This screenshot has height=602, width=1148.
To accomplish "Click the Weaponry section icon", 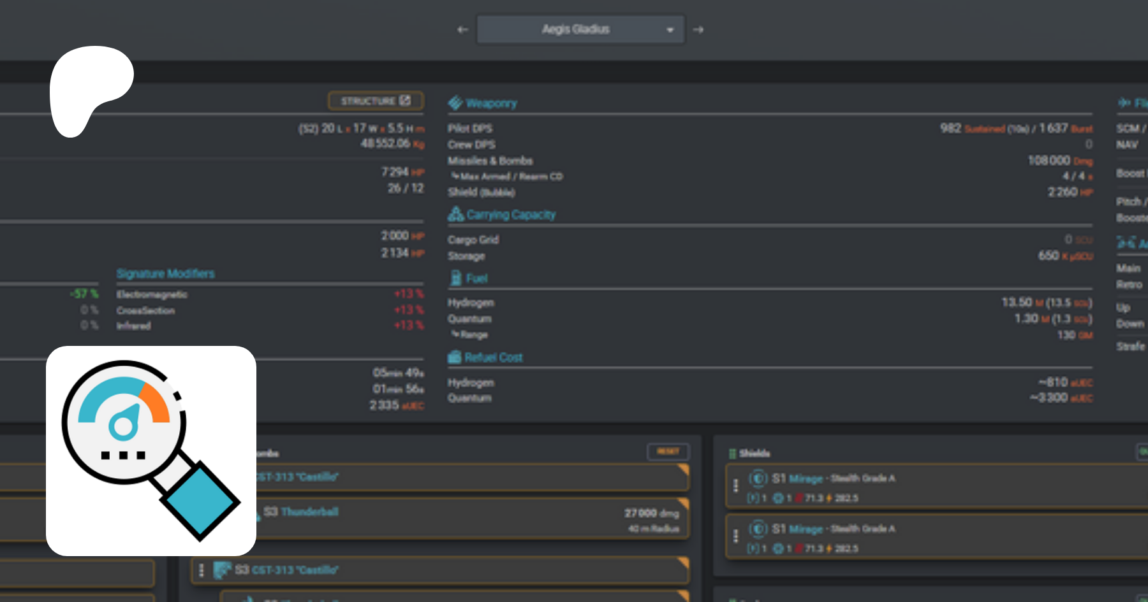I will pos(455,103).
